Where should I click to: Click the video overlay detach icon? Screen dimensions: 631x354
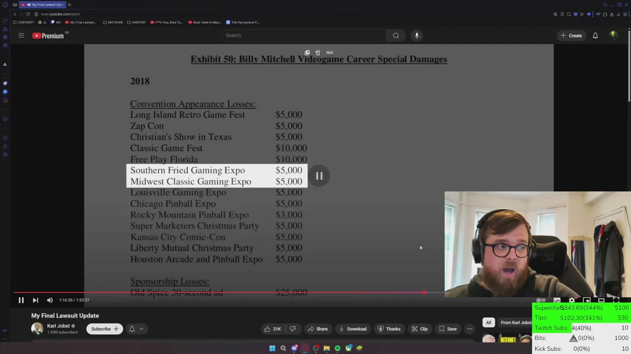[x=307, y=53]
